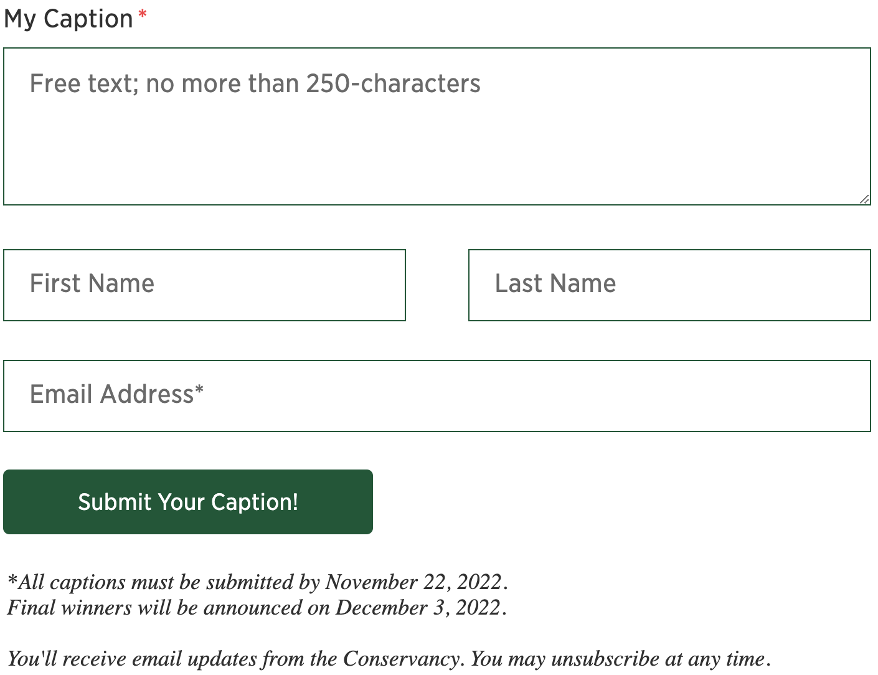878x675 pixels.
Task: Click the word "unsubscribe" in the footer
Action: (x=605, y=659)
